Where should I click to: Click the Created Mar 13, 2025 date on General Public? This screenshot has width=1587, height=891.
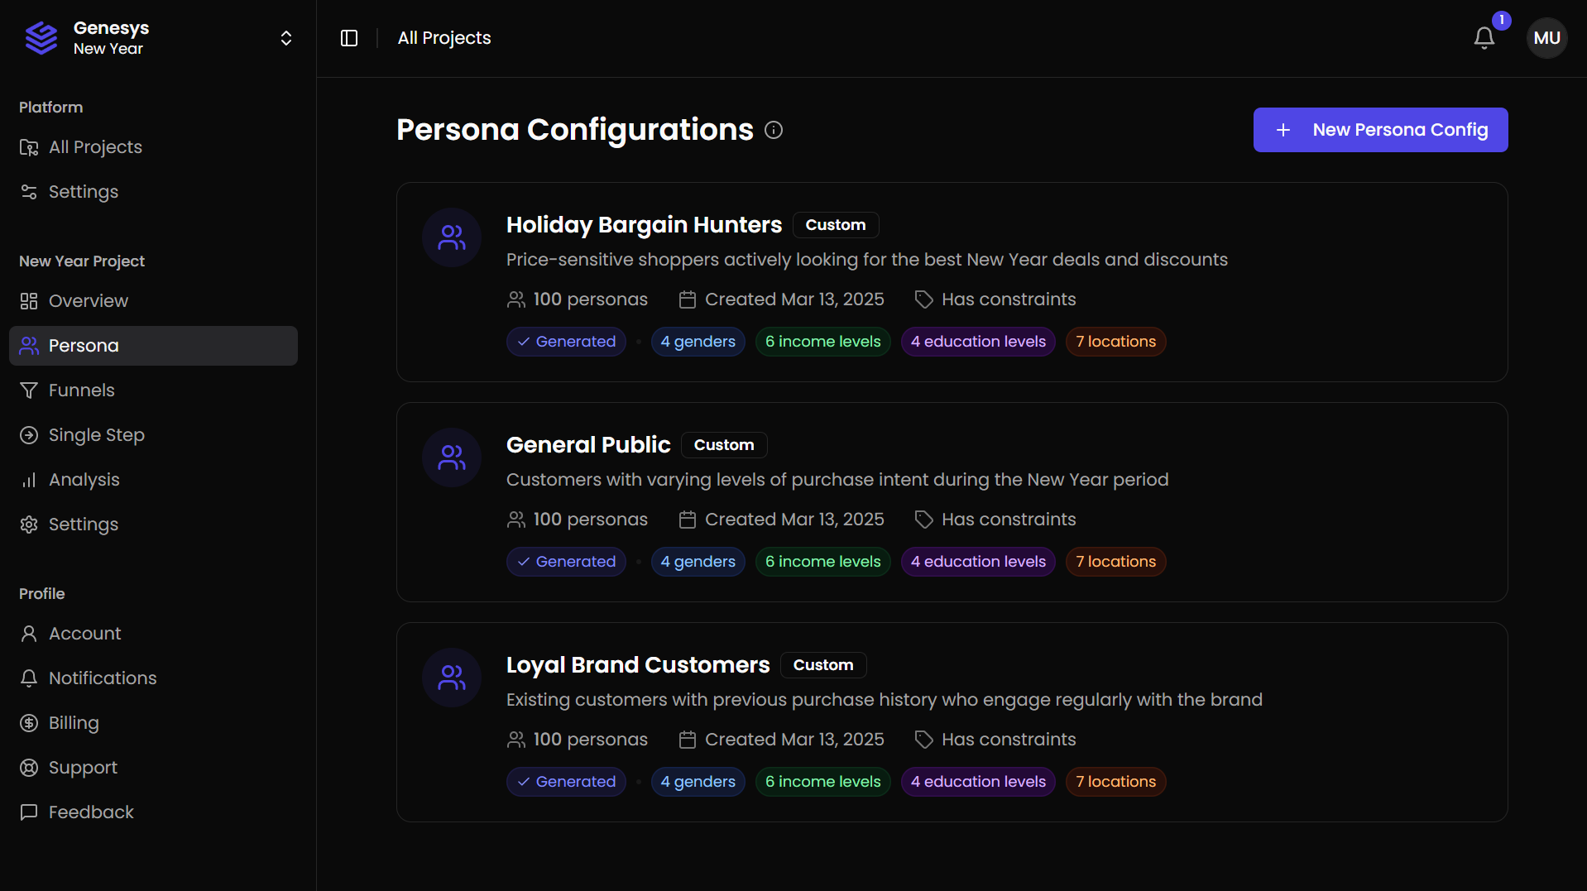782,520
